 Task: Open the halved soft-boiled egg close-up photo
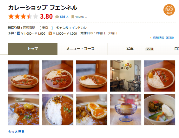click(92, 110)
